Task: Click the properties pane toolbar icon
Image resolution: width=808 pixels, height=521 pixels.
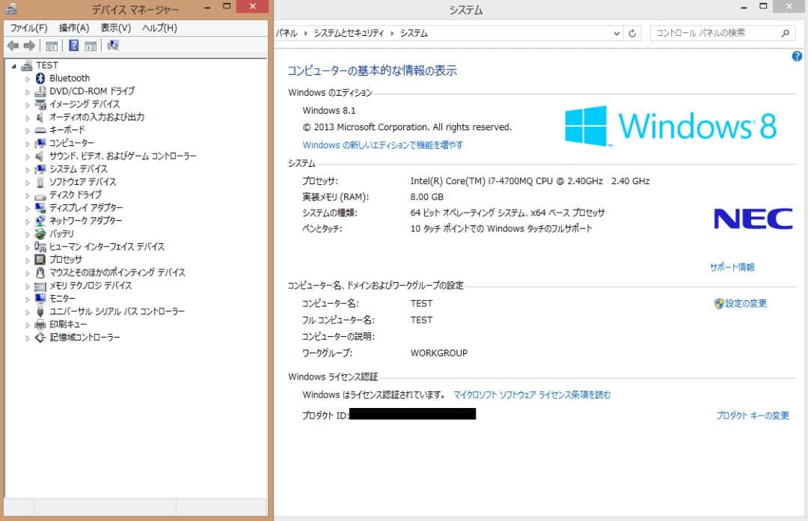Action: 91,46
